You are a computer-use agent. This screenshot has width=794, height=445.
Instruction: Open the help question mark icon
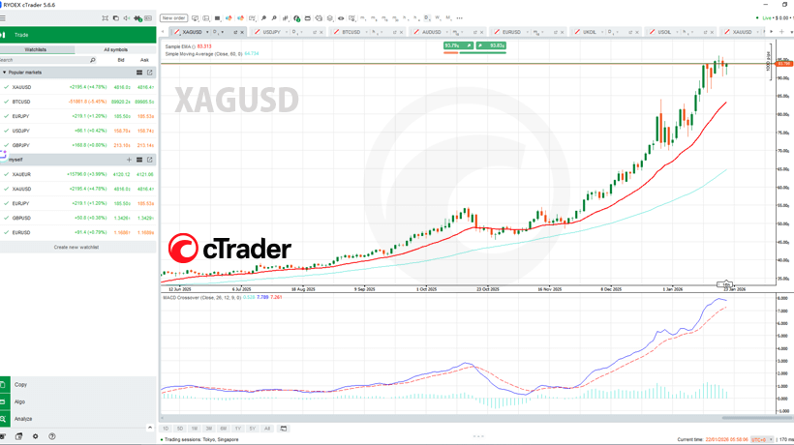click(52, 436)
